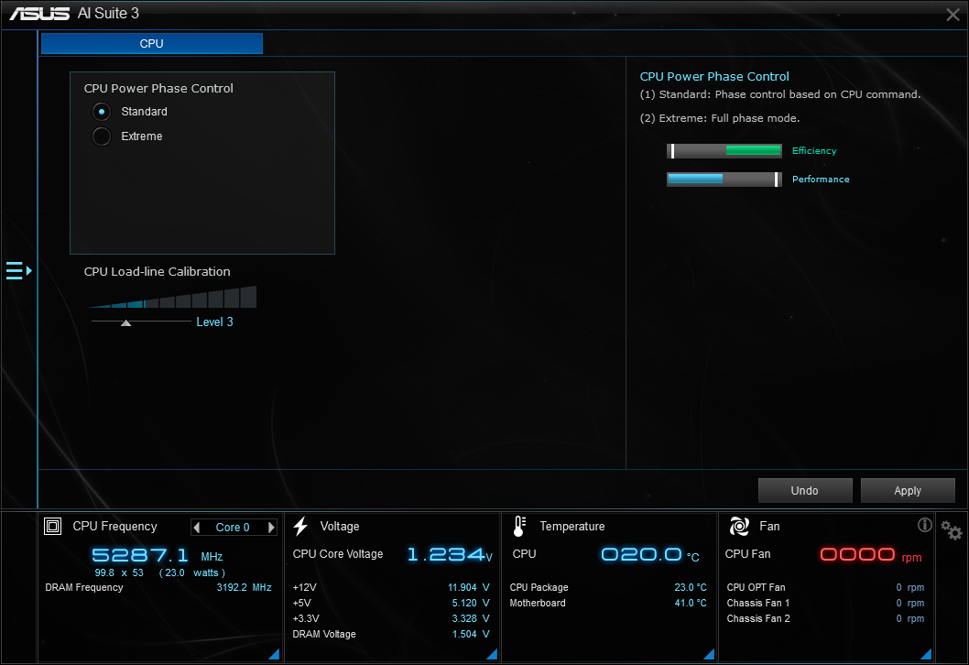Switch to the CPU tab
Image resolution: width=969 pixels, height=665 pixels.
(151, 43)
